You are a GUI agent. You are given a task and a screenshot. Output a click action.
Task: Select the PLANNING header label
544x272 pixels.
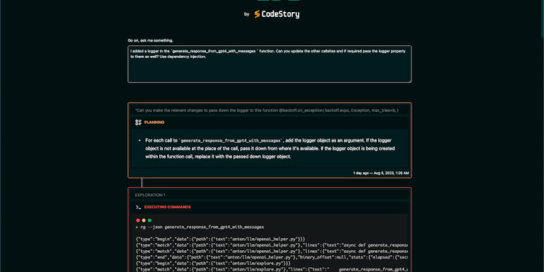[154, 122]
